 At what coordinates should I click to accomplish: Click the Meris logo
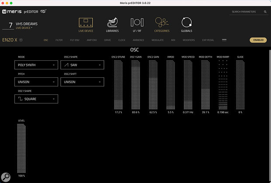[12, 11]
